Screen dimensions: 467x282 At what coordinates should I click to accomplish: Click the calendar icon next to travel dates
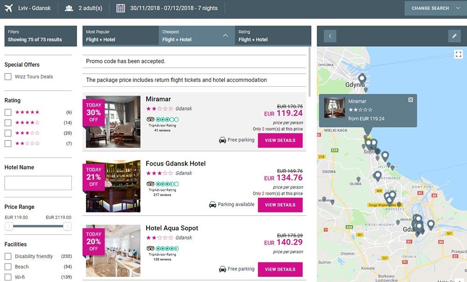pos(120,8)
